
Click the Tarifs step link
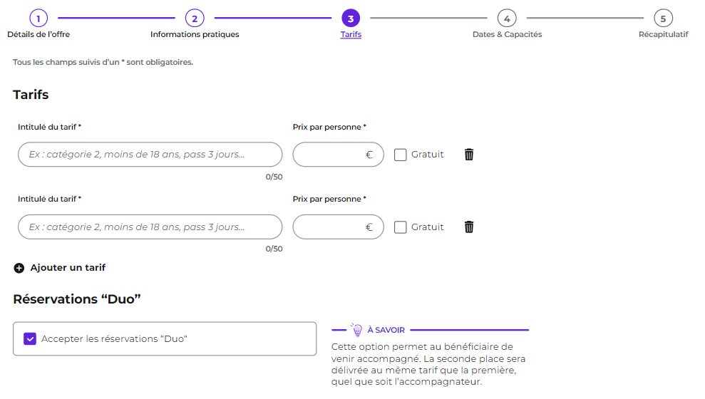pyautogui.click(x=351, y=34)
